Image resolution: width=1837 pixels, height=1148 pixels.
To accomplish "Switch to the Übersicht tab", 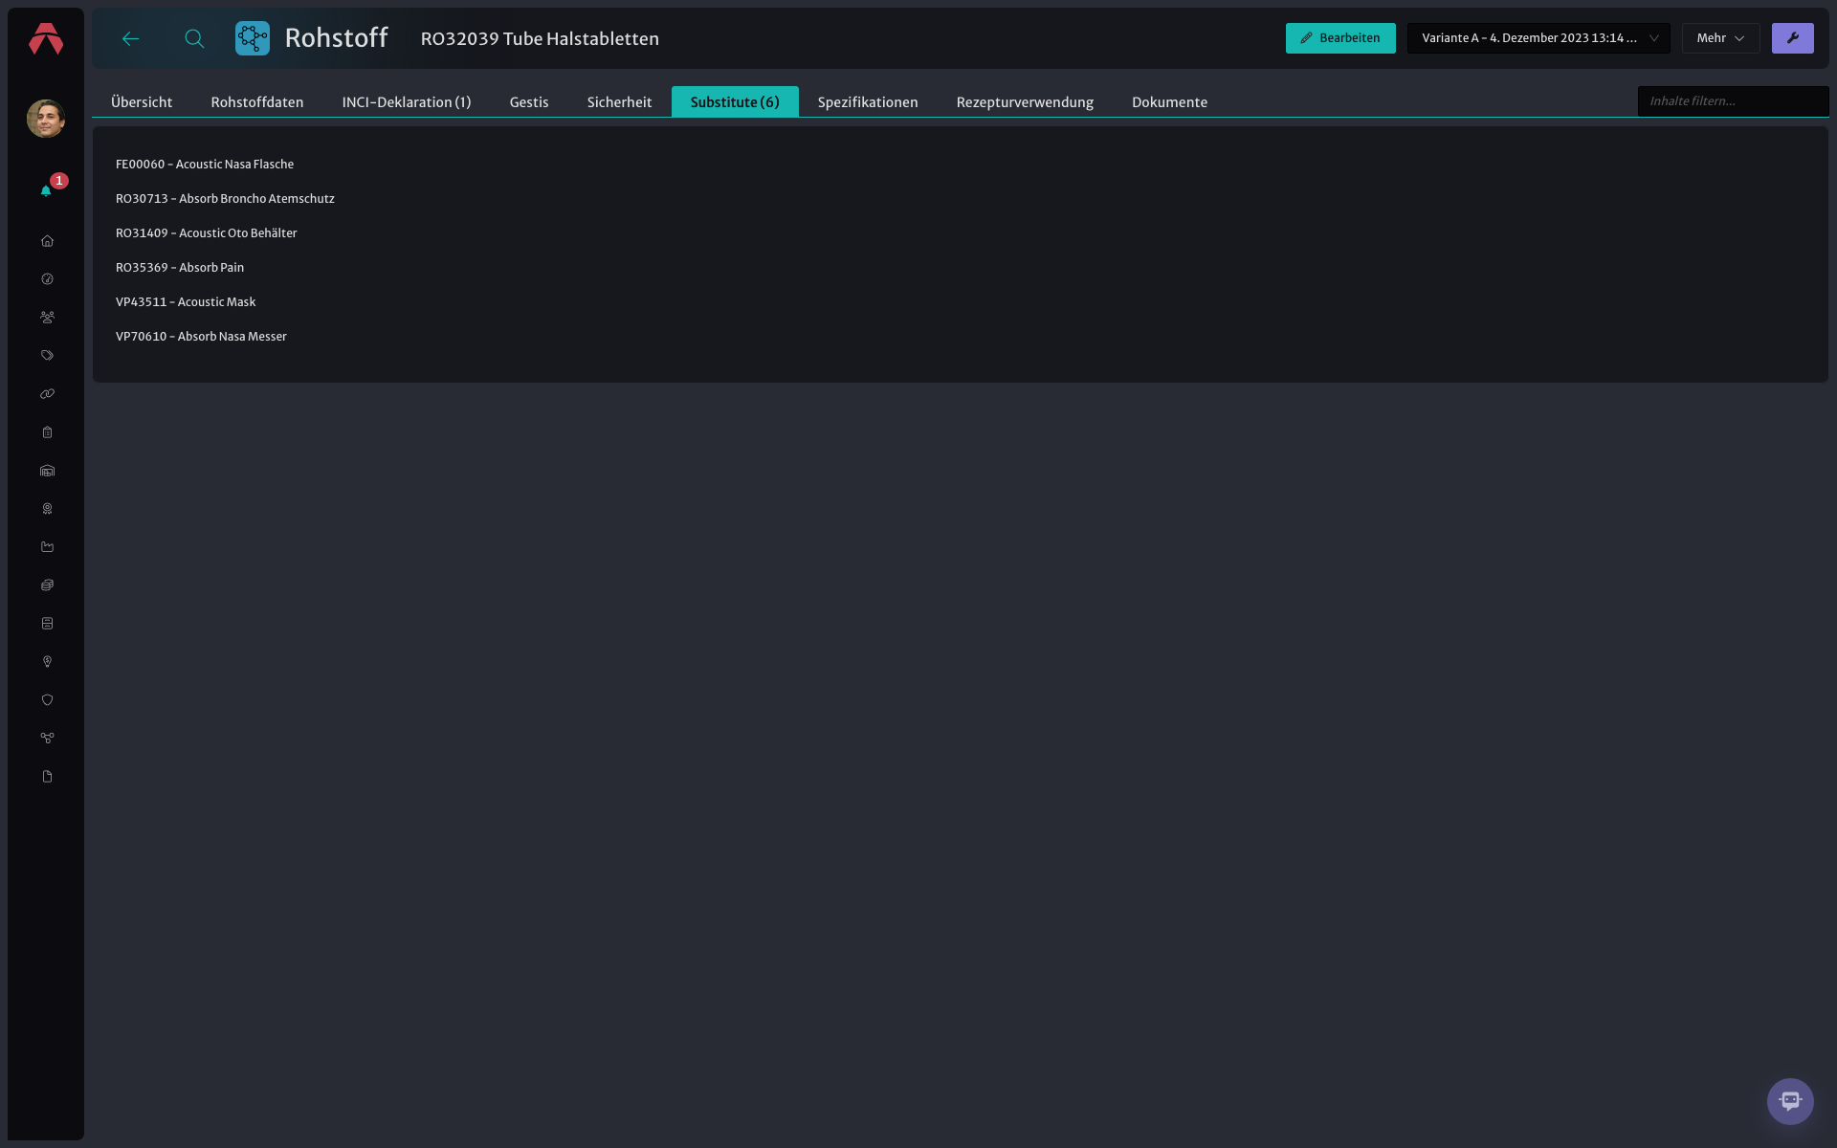I will [142, 102].
